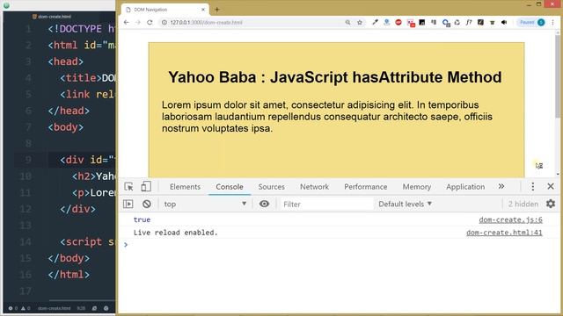Switch to the Console tab
Viewport: 563px width, 316px height.
click(230, 187)
